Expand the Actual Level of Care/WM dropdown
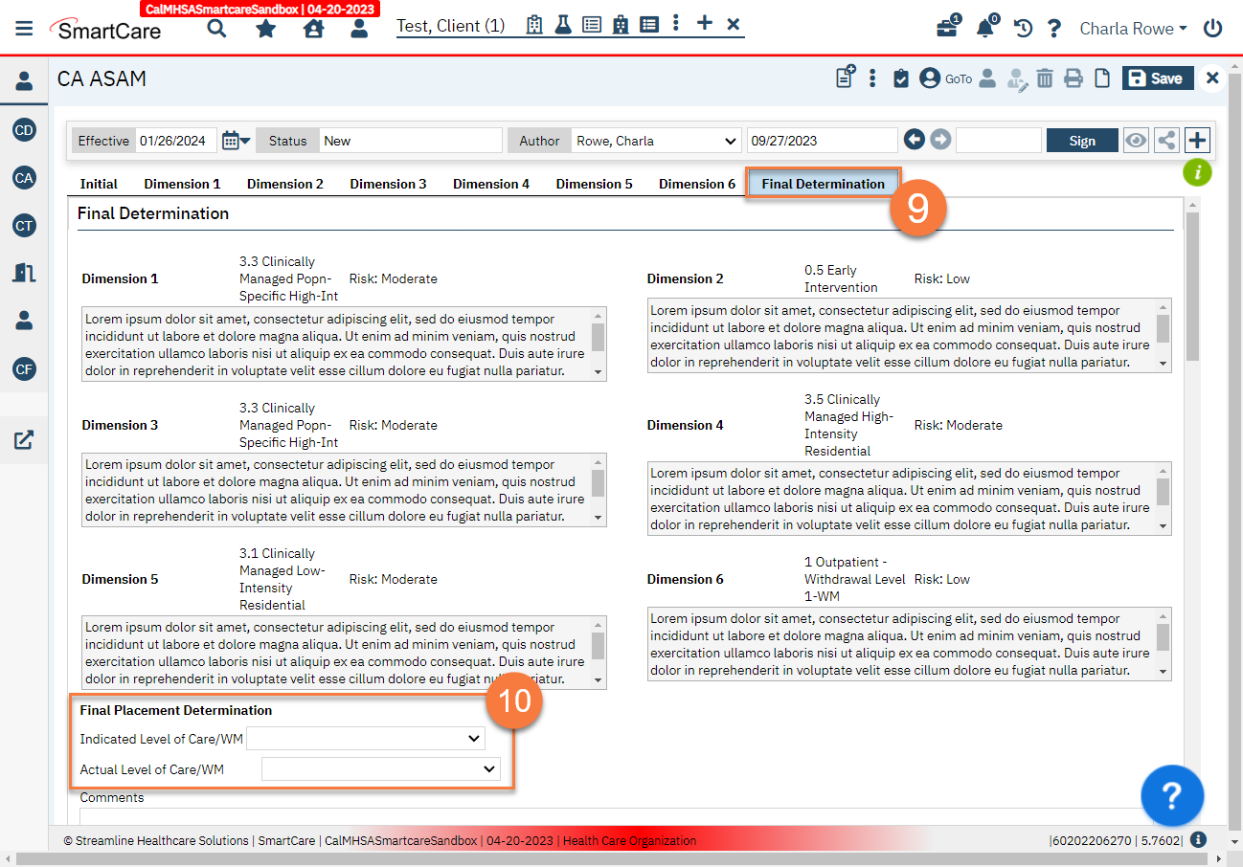 point(380,768)
